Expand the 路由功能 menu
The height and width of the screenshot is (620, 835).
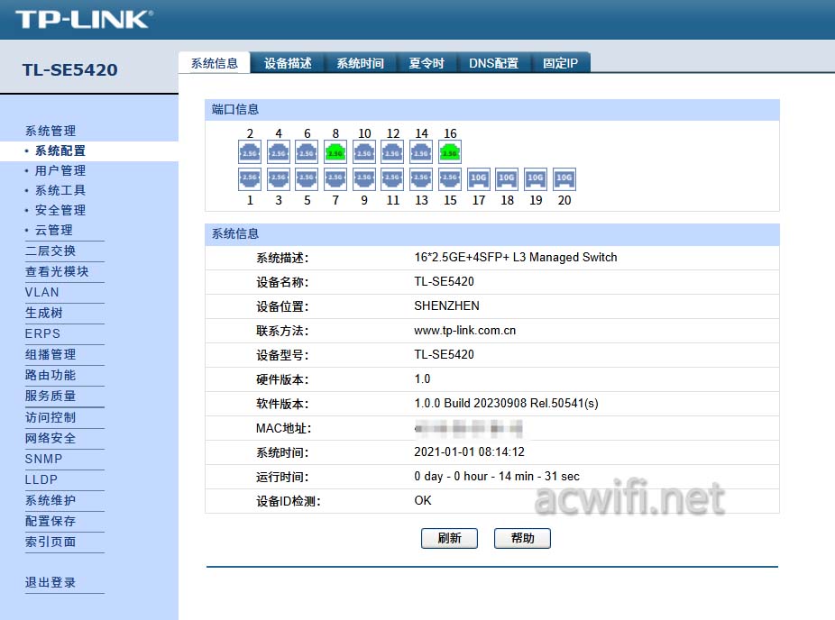pyautogui.click(x=50, y=375)
